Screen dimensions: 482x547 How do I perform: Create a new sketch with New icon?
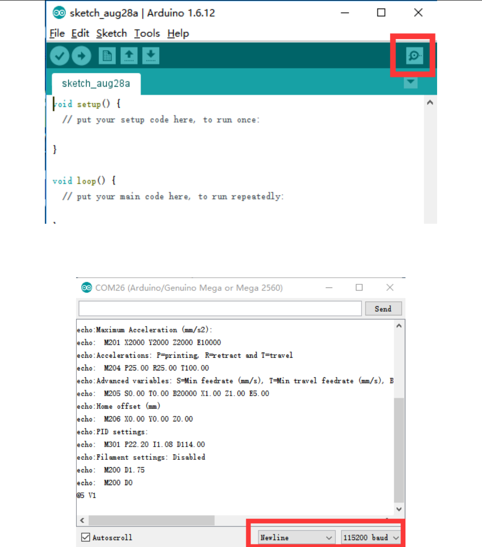[107, 56]
